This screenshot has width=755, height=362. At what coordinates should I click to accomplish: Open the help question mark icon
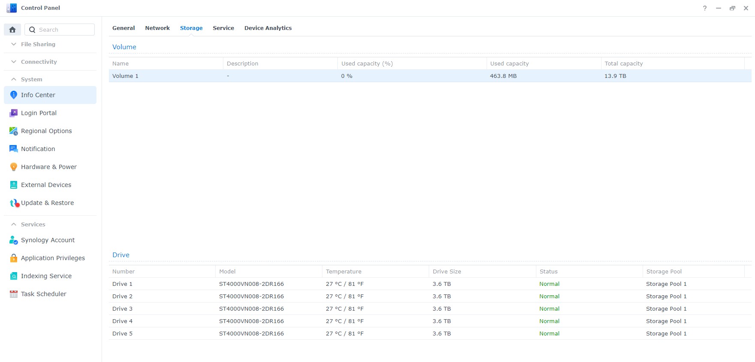pos(705,8)
